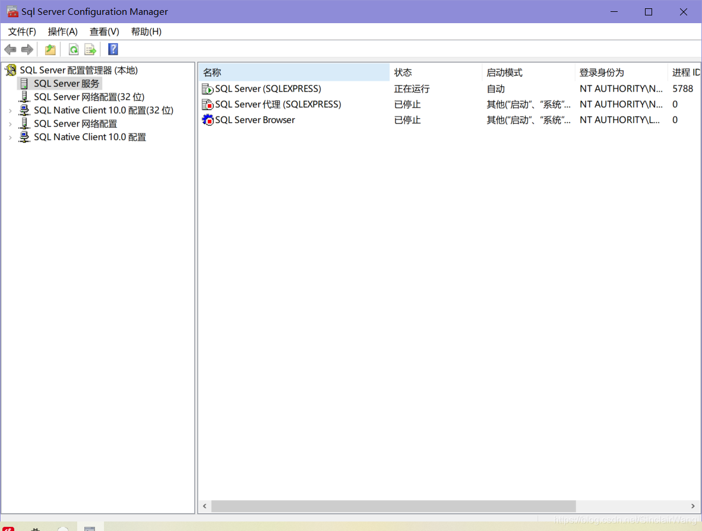Select SQL Native Client 10.0 配置(32 位) item

[103, 110]
